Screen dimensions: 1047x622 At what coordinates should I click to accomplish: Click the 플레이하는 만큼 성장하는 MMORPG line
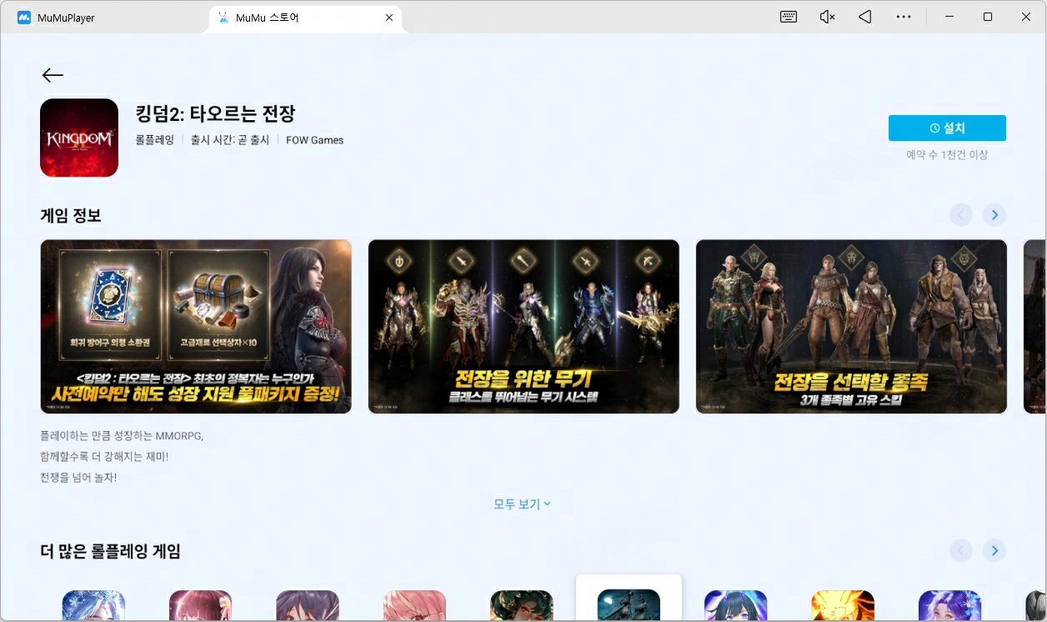[122, 435]
